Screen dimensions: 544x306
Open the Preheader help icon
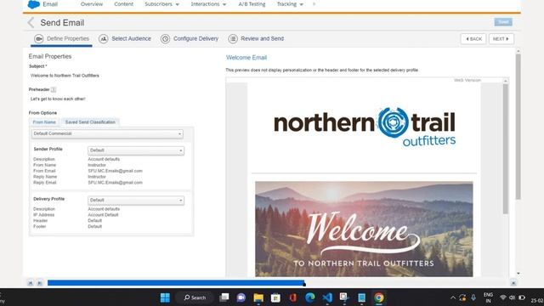54,89
